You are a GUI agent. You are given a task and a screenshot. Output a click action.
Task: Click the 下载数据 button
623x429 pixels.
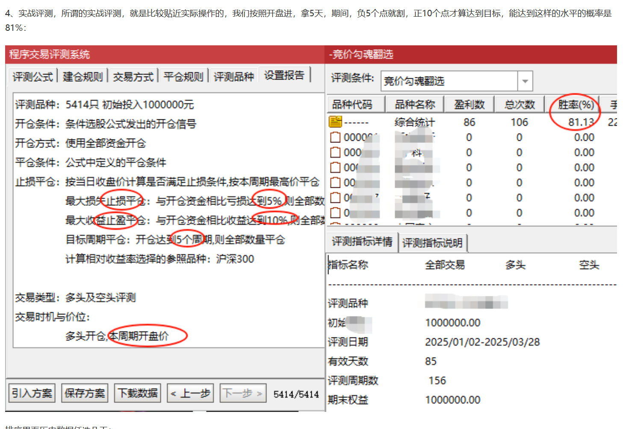pos(137,393)
